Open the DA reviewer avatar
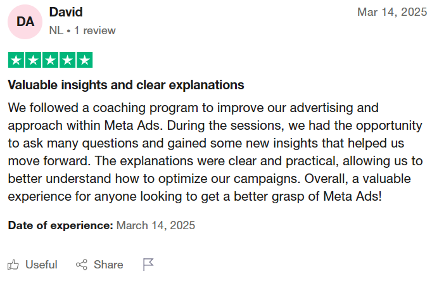Screen dimensions: 432x283 tap(25, 22)
